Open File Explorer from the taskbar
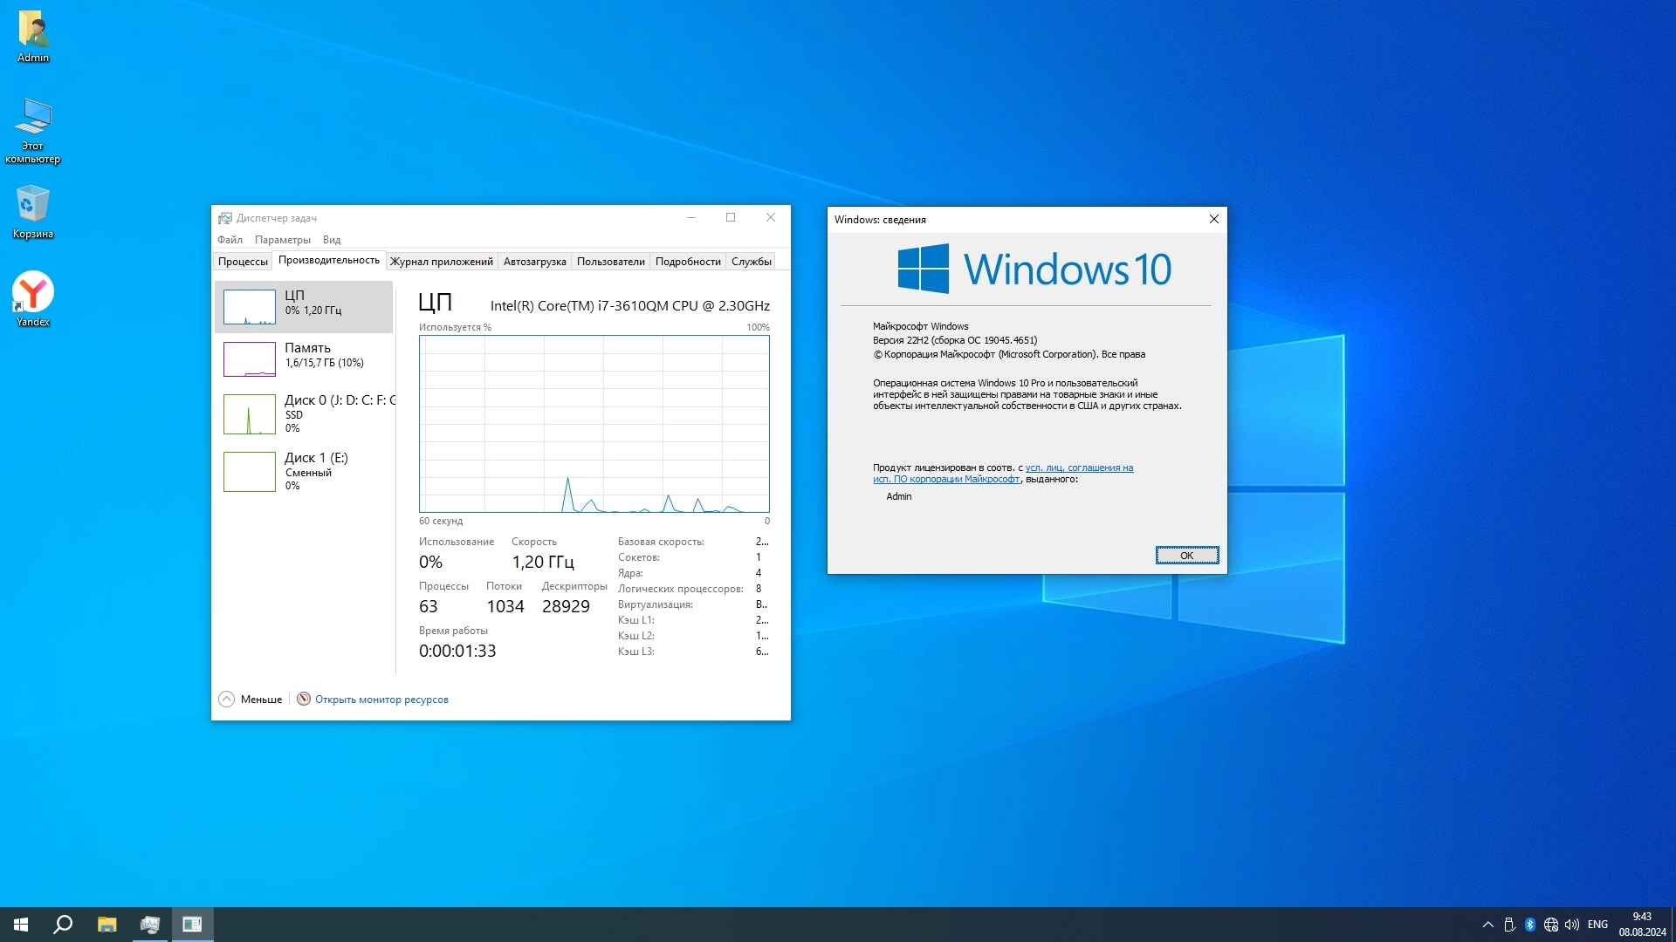Screen dimensions: 1676x942 [x=106, y=925]
